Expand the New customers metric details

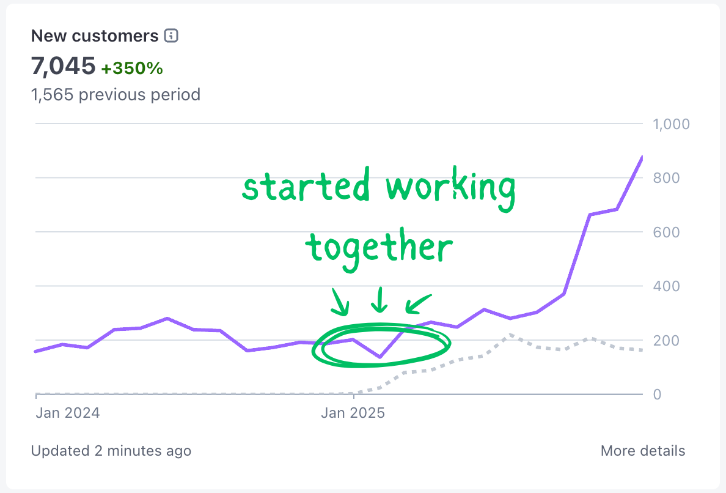(95, 35)
